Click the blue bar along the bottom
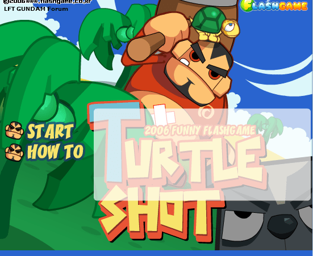Viewport: 313px width, 256px height. click(x=157, y=253)
